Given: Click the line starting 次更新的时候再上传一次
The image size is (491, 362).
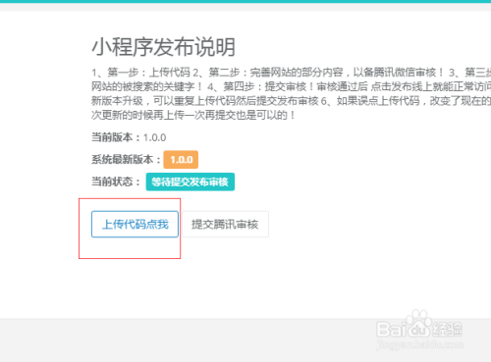Looking at the screenshot, I should (x=193, y=115).
